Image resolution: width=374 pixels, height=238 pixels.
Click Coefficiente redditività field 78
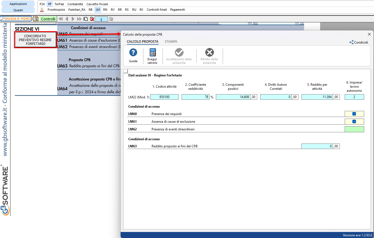coord(196,97)
